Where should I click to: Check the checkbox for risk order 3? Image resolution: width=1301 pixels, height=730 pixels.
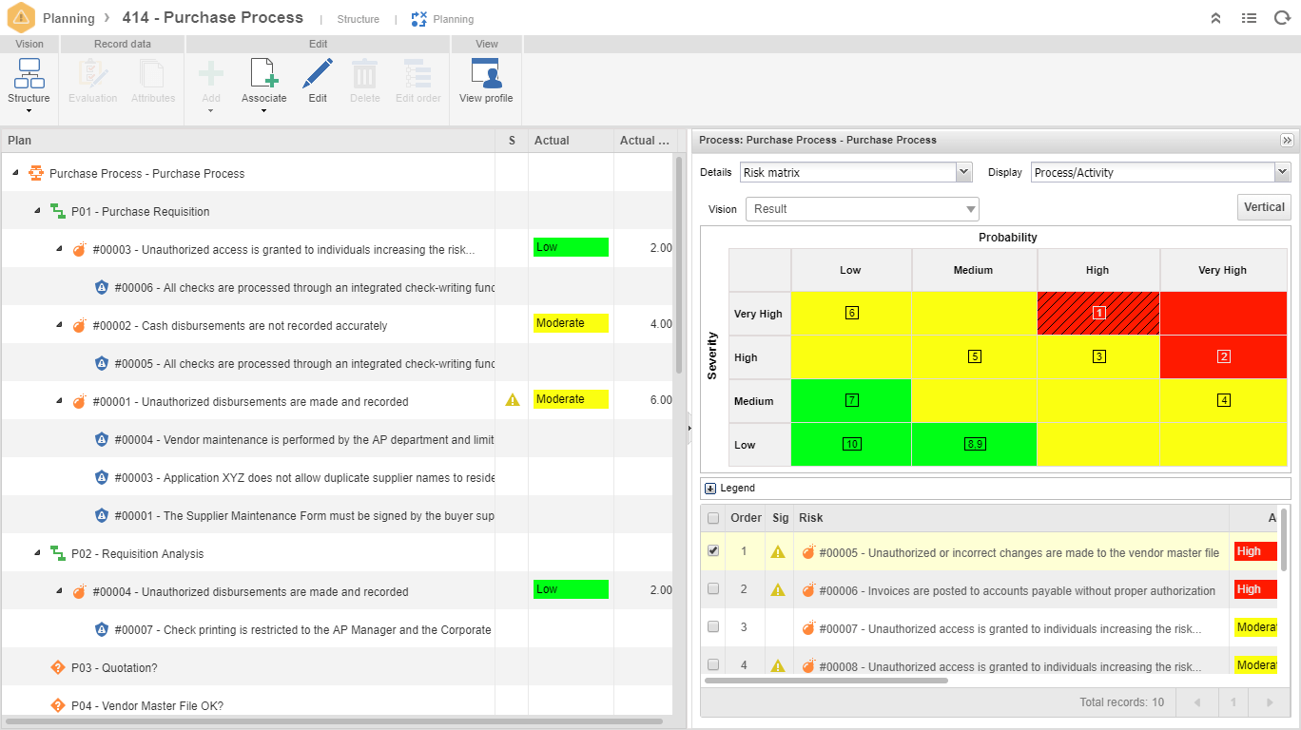coord(713,626)
